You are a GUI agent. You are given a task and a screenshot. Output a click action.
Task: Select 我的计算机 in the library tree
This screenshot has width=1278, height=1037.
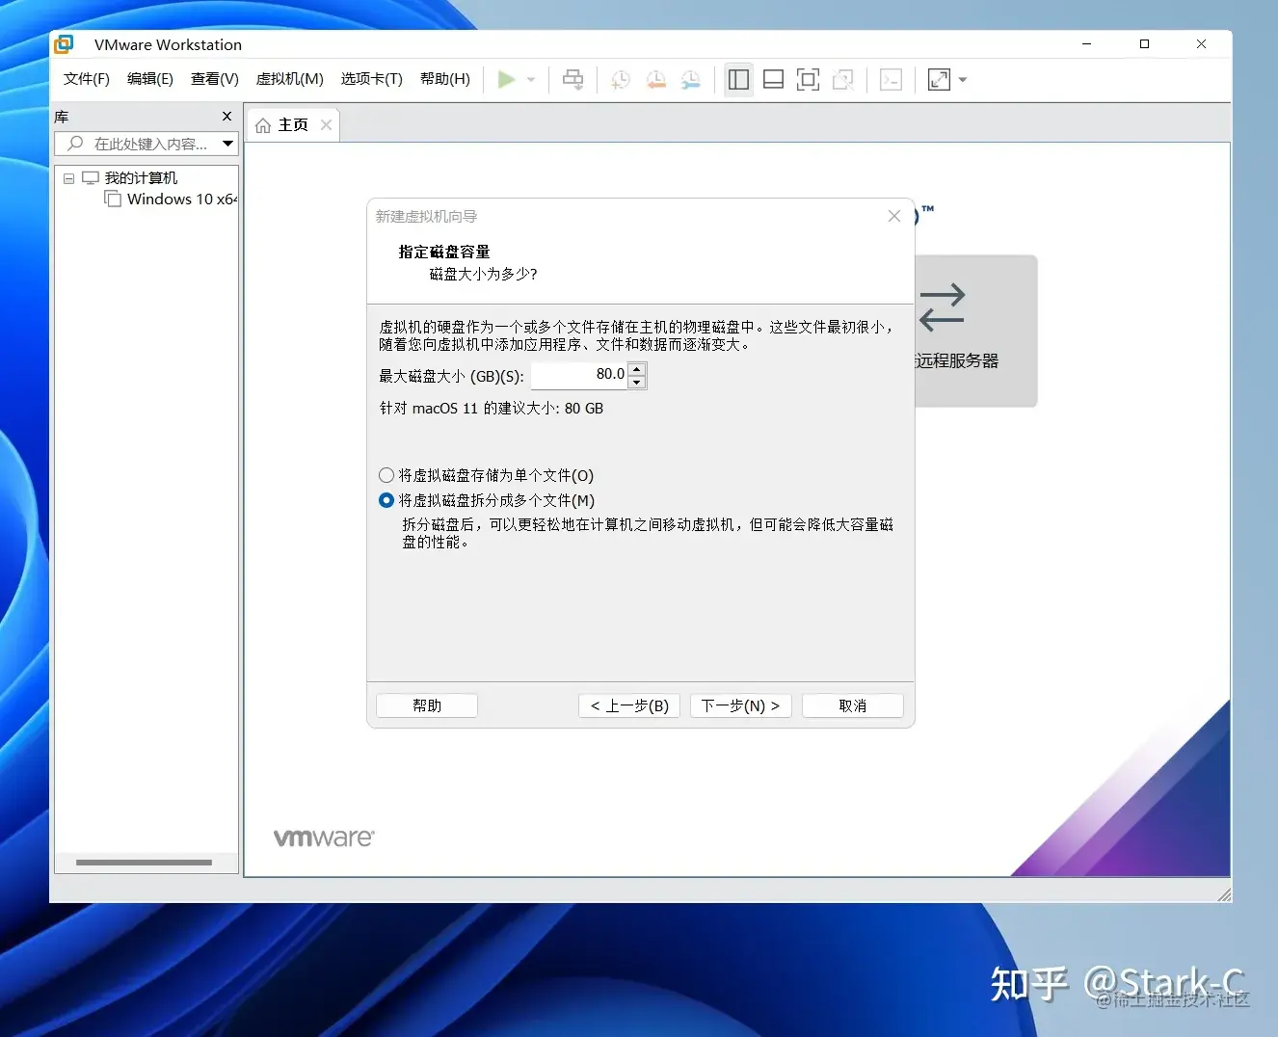pyautogui.click(x=141, y=178)
